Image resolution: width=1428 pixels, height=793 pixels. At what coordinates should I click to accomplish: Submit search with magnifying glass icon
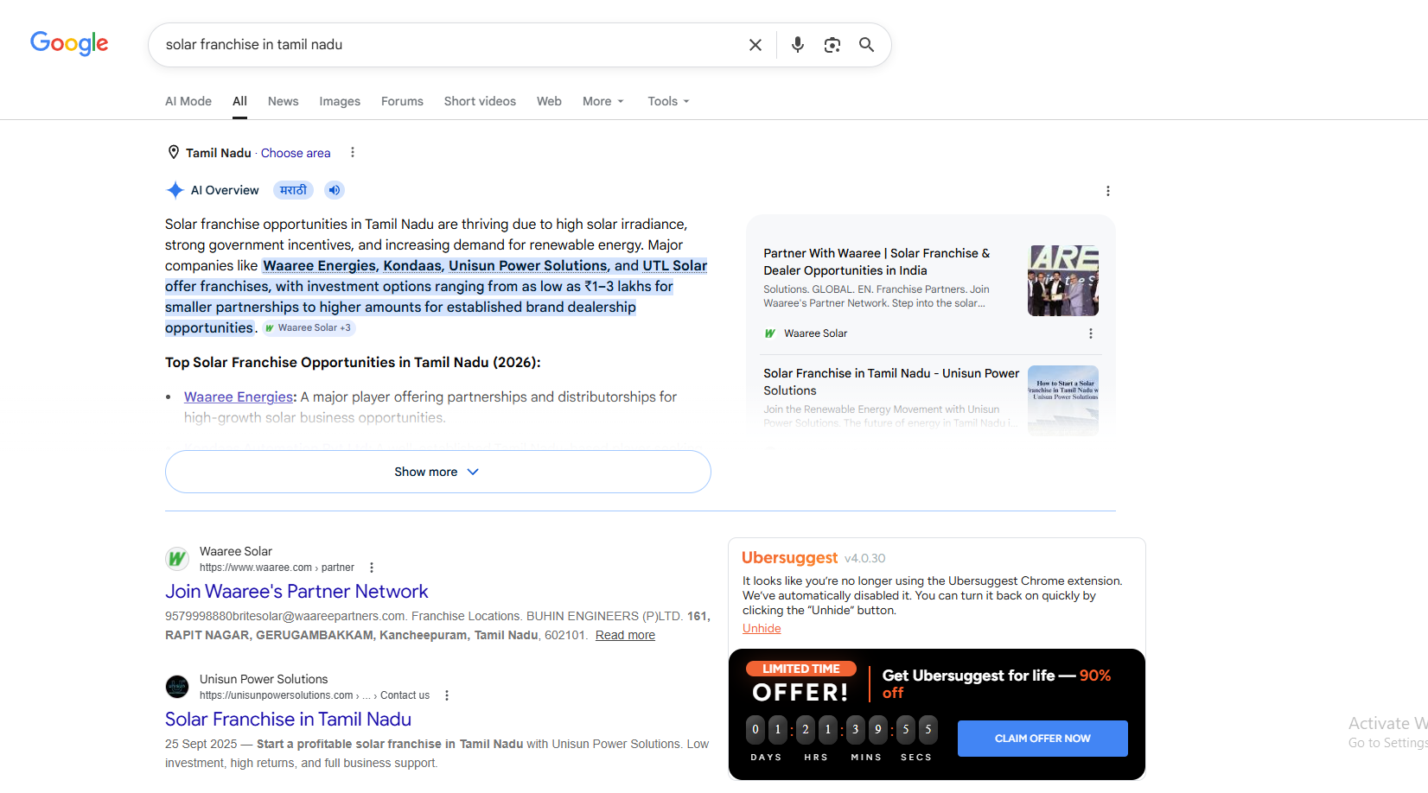(x=866, y=45)
